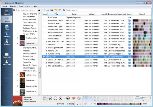Stop playback
This screenshot has height=107, width=153.
60,98
